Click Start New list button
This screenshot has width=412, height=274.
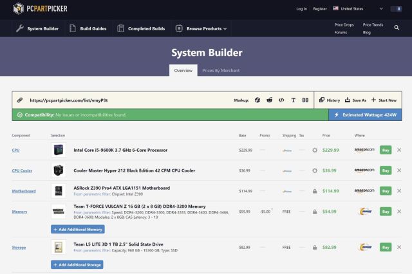(x=384, y=100)
